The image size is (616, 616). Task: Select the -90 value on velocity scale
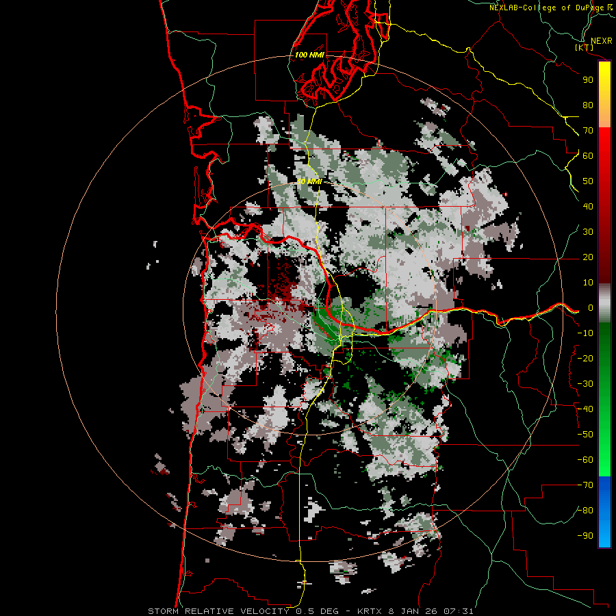click(x=585, y=536)
